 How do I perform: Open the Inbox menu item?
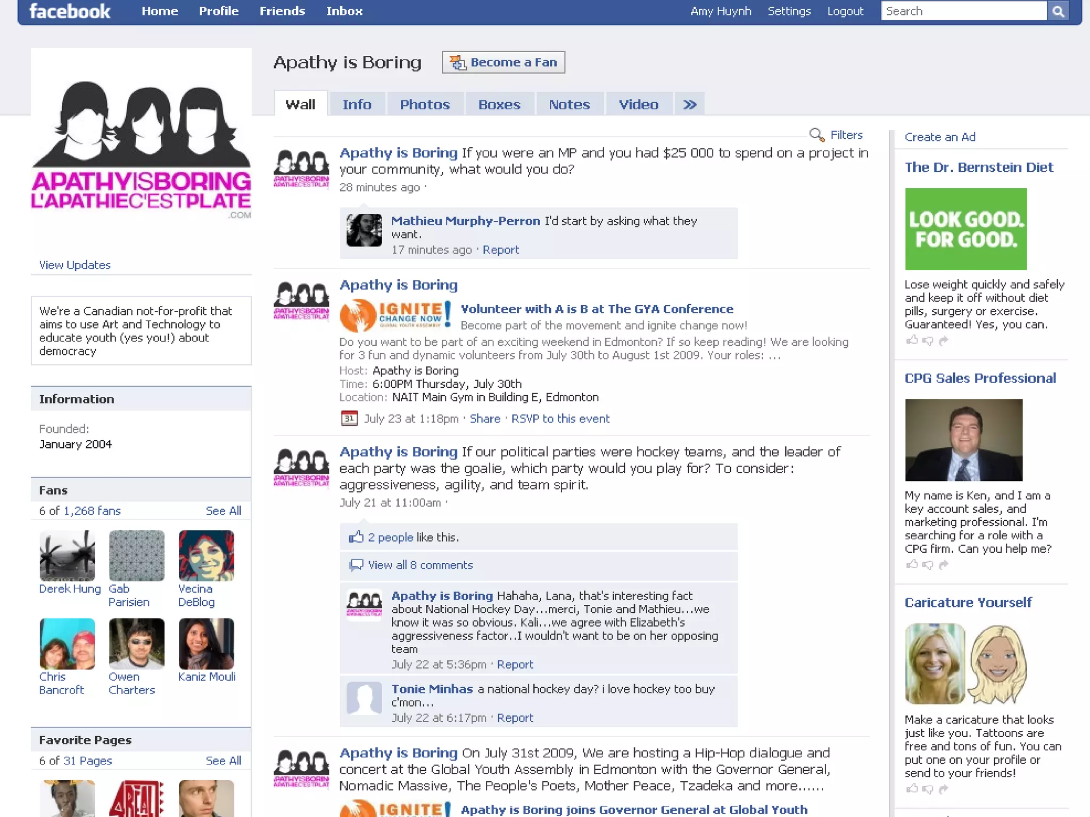coord(344,11)
